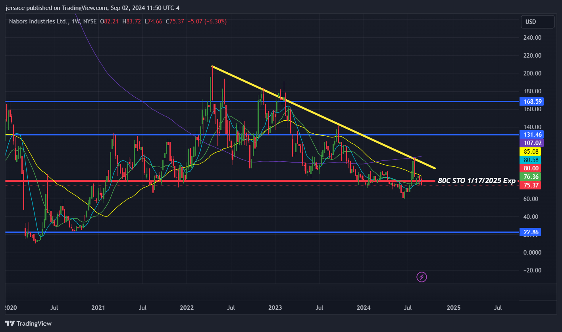Click the 2022 time axis label
The image size is (562, 332).
[x=187, y=308]
